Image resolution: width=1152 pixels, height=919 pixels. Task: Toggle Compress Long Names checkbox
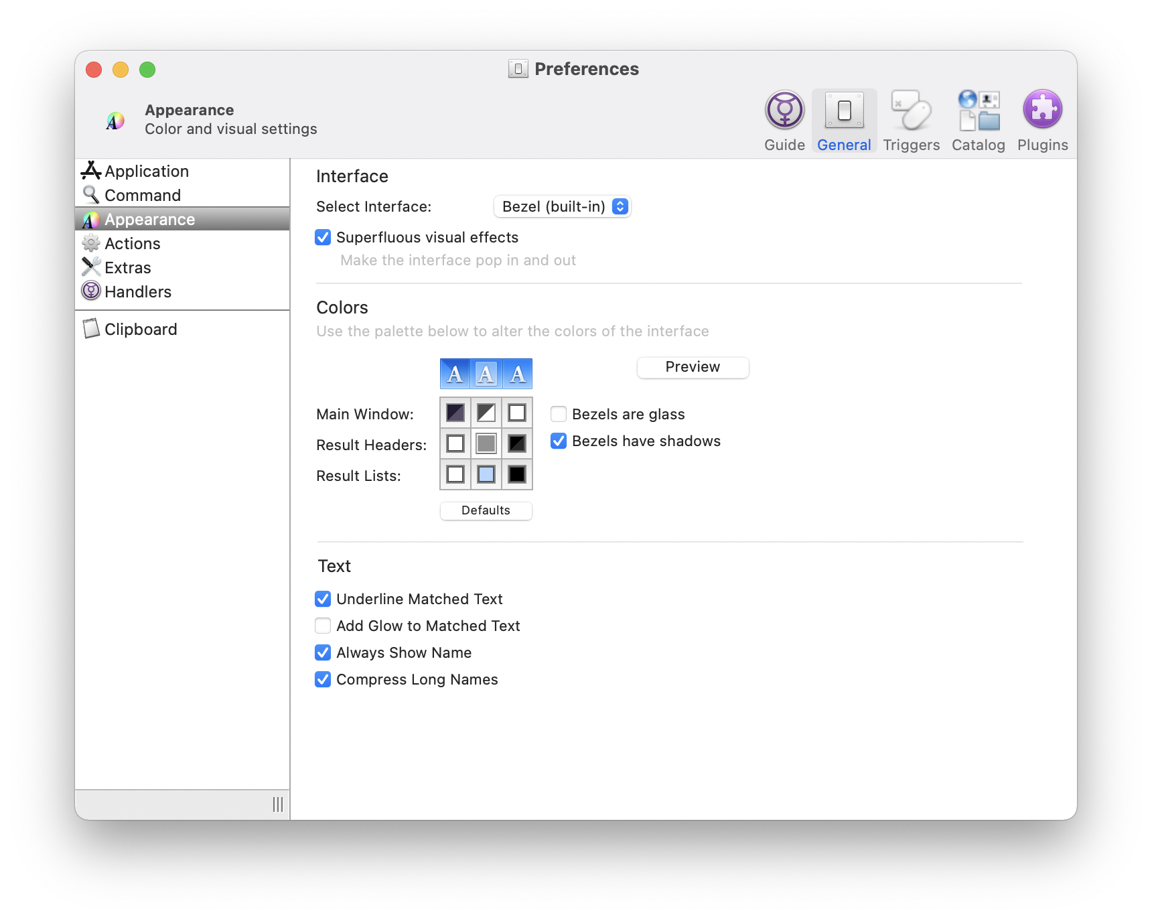pos(323,679)
